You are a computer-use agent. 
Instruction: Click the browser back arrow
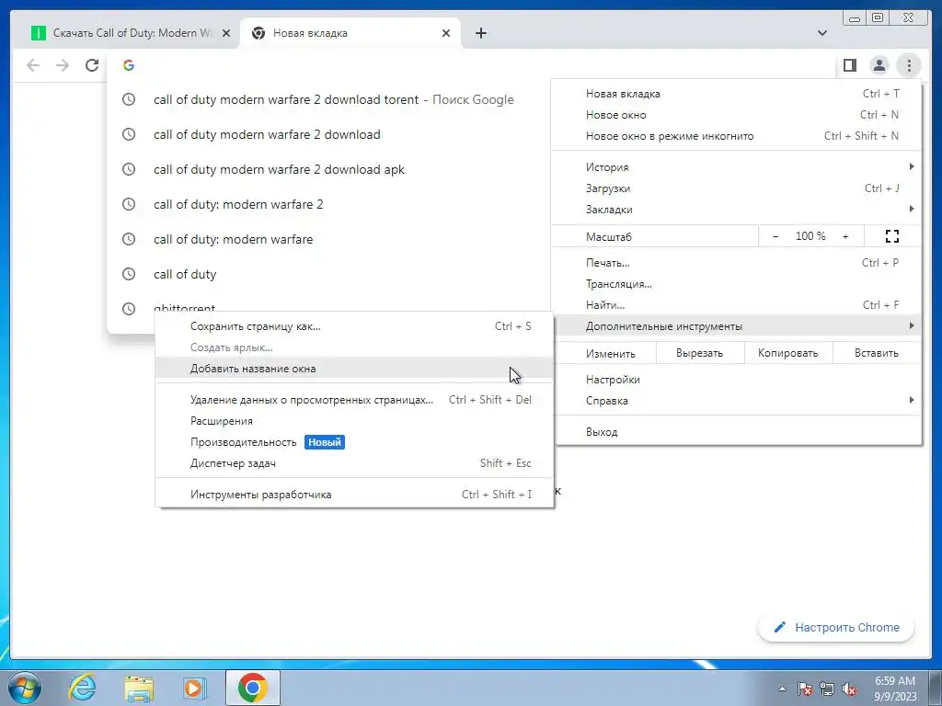click(33, 65)
